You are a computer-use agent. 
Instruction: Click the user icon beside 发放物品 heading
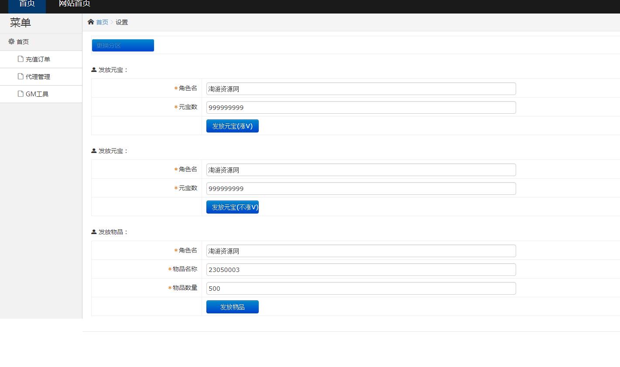tap(94, 232)
